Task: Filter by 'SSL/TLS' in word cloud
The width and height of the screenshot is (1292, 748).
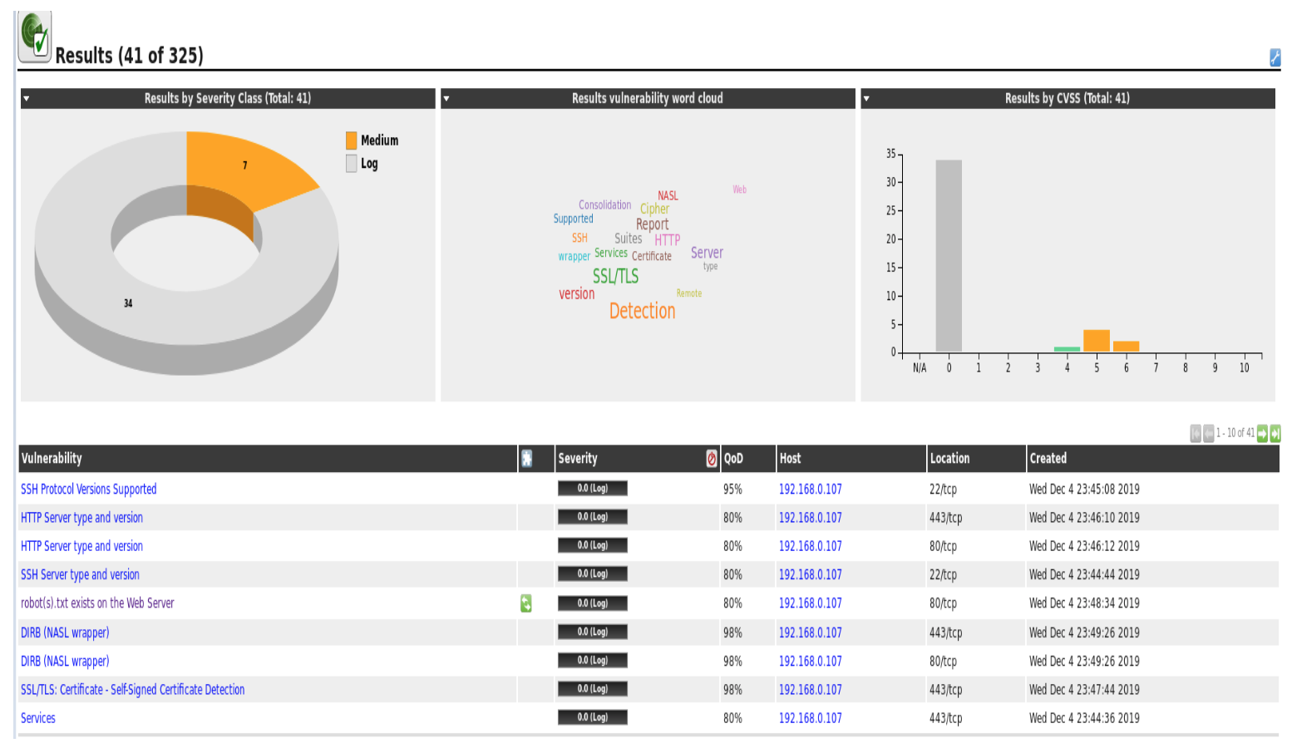Action: (x=615, y=276)
